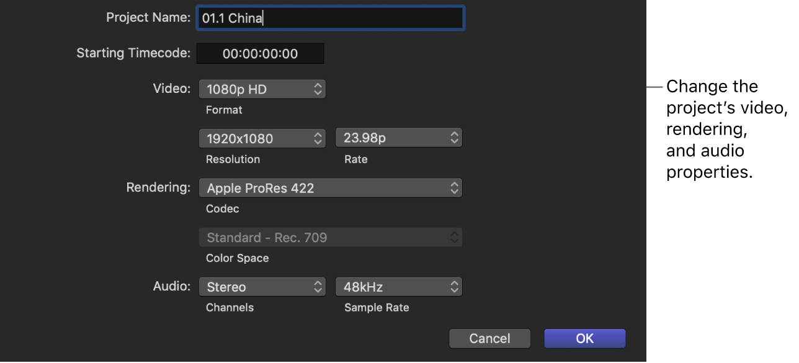Screen dimensions: 799x363
Task: Click inside the Project Name field
Action: click(330, 17)
